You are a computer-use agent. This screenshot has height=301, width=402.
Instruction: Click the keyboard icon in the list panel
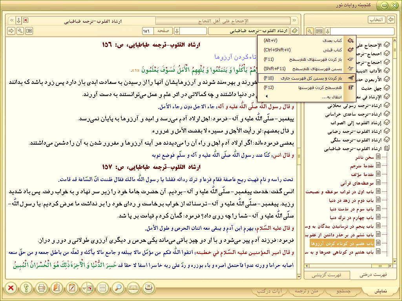319,31
